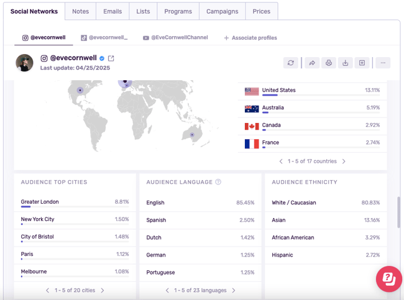Image resolution: width=404 pixels, height=300 pixels.
Task: Open the Campaigns tab
Action: pos(222,11)
